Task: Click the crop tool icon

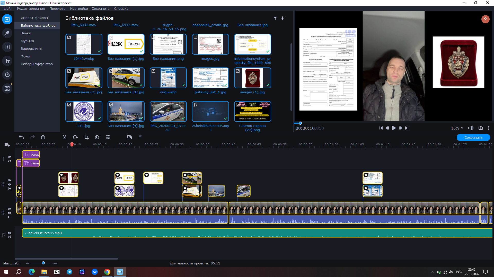Action: point(86,137)
